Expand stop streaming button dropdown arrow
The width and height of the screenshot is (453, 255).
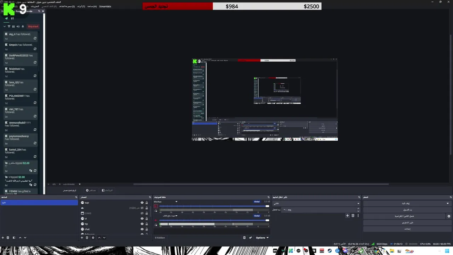coord(448,203)
